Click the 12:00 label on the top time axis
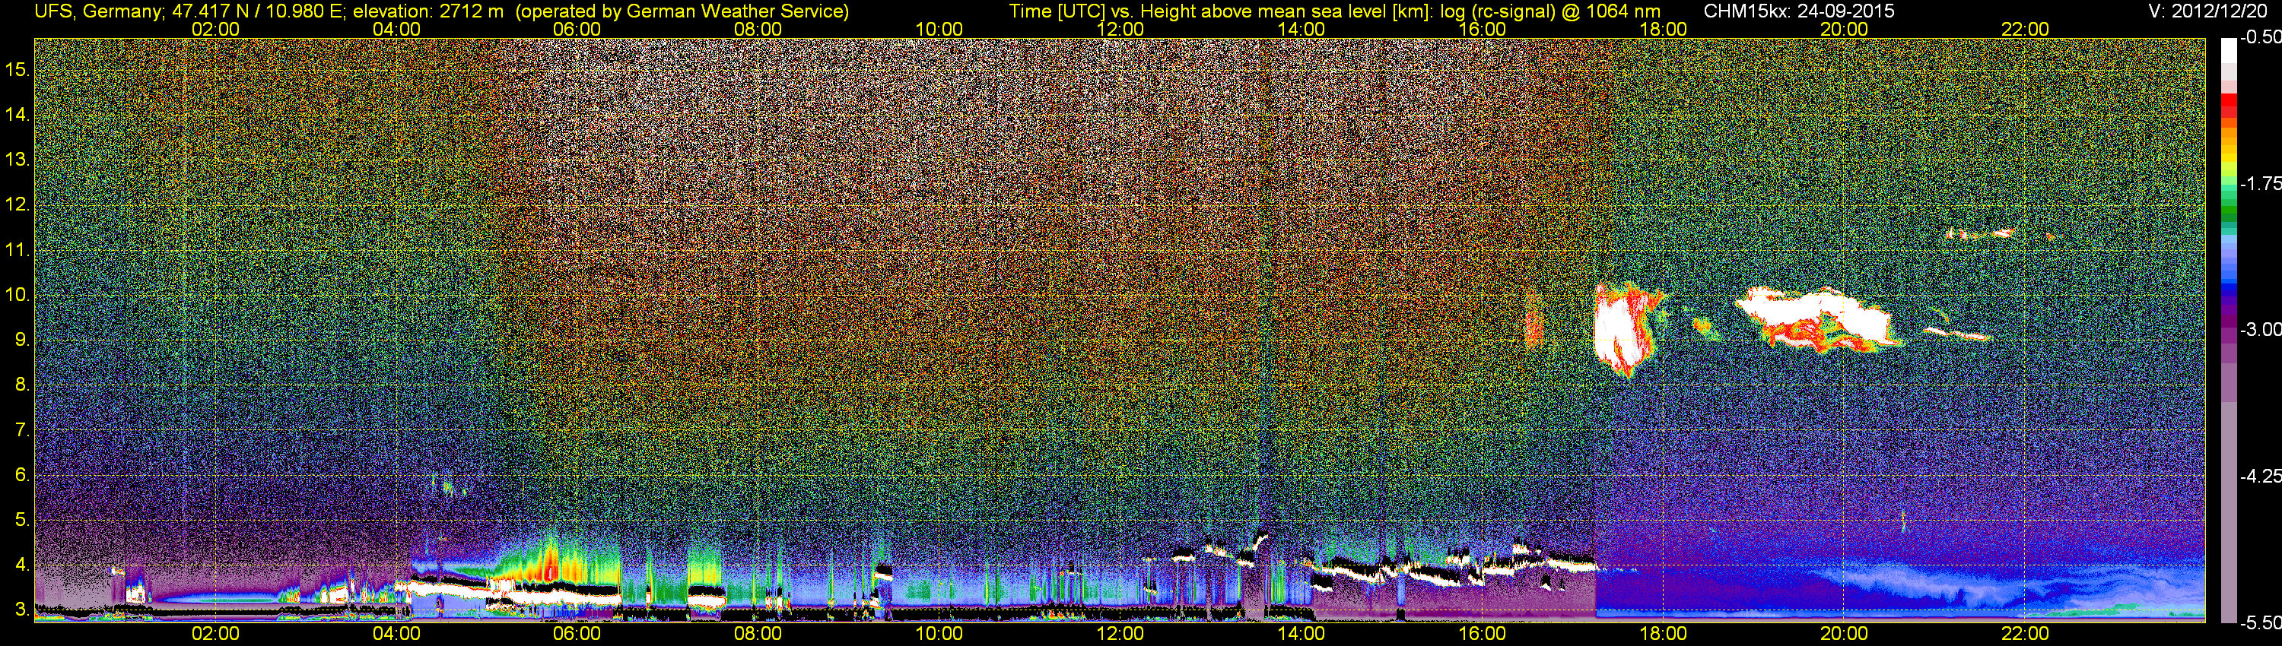 click(x=1120, y=29)
